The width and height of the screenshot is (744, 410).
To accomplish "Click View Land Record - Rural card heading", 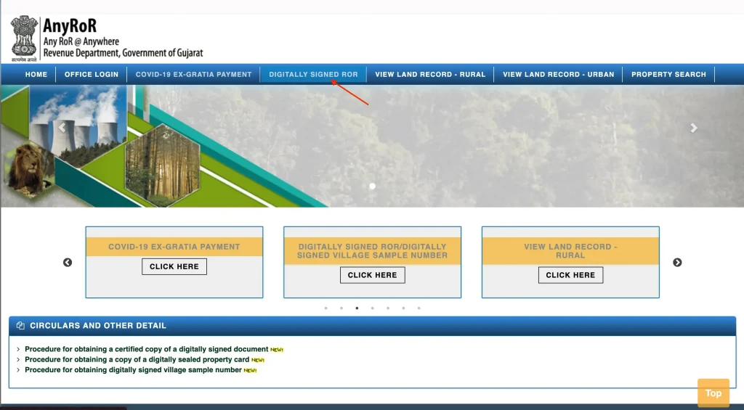I will coord(570,251).
